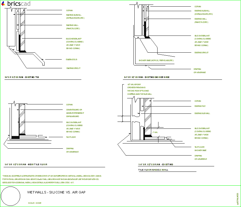
Task: Click the 'TILE FLOOR/BASE & WALL' subtitle
Action: pyautogui.click(x=153, y=170)
